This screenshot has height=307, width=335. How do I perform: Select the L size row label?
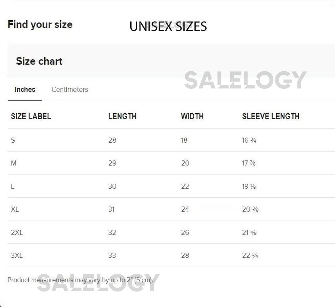point(13,186)
